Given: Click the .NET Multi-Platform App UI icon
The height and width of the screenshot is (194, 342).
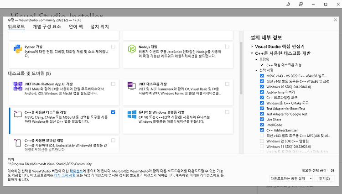Looking at the screenshot, I should pos(18,86).
